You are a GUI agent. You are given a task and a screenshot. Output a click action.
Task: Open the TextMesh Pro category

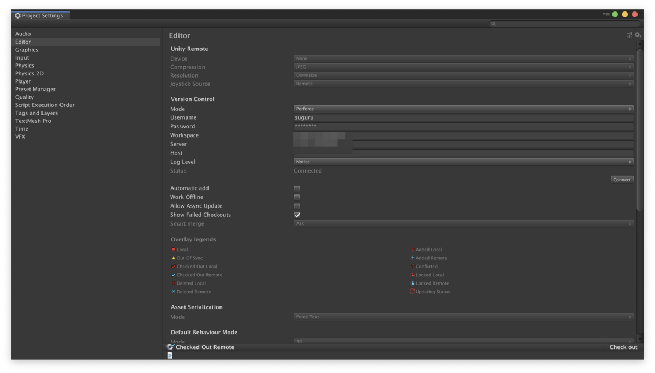pyautogui.click(x=33, y=121)
